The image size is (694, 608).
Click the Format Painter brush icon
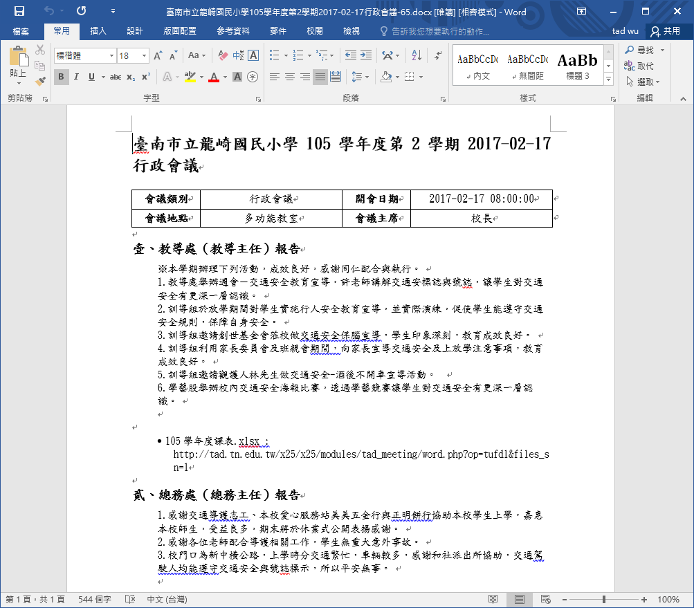pos(40,81)
